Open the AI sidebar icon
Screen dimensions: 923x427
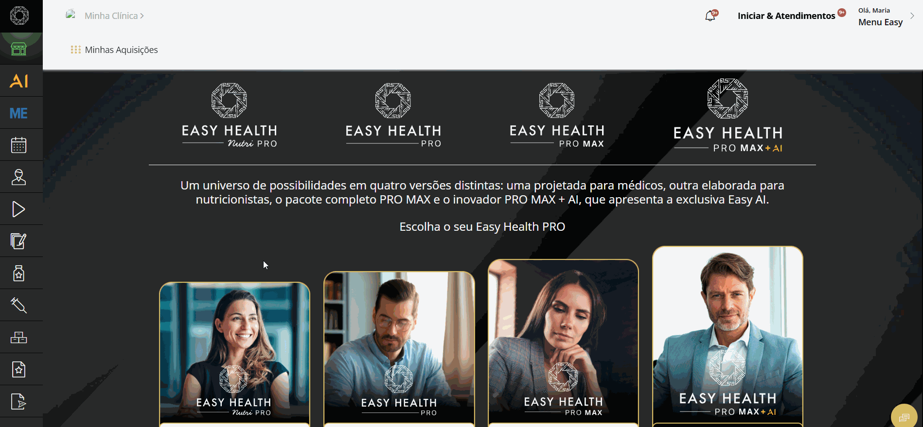(x=19, y=81)
